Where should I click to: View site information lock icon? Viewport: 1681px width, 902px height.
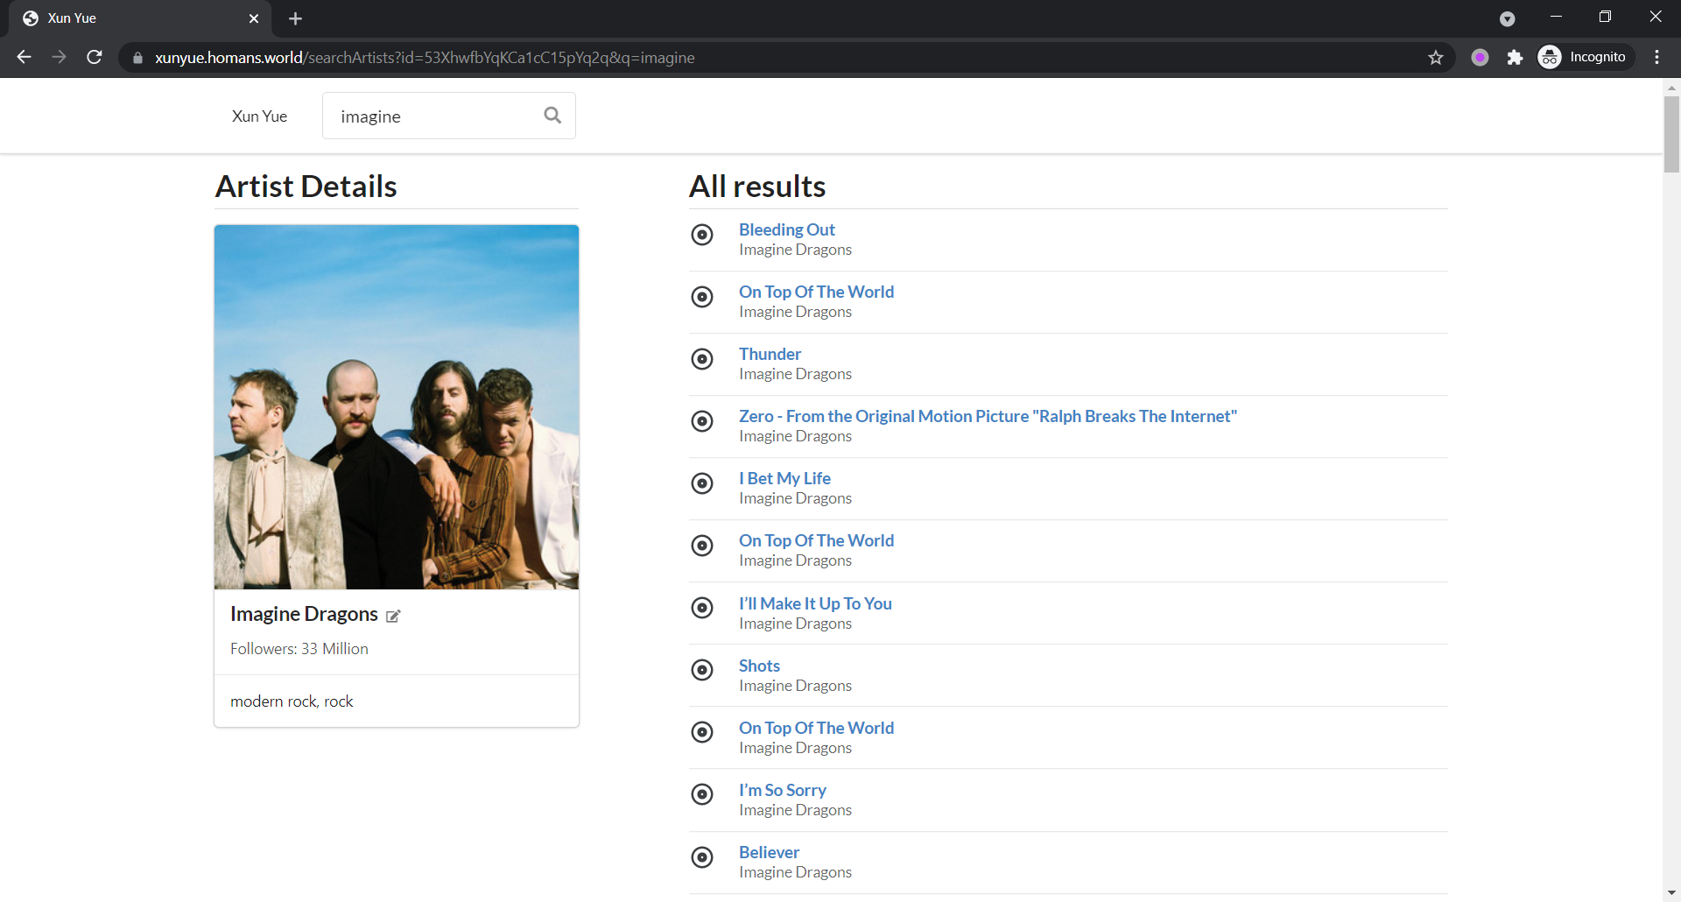point(137,58)
